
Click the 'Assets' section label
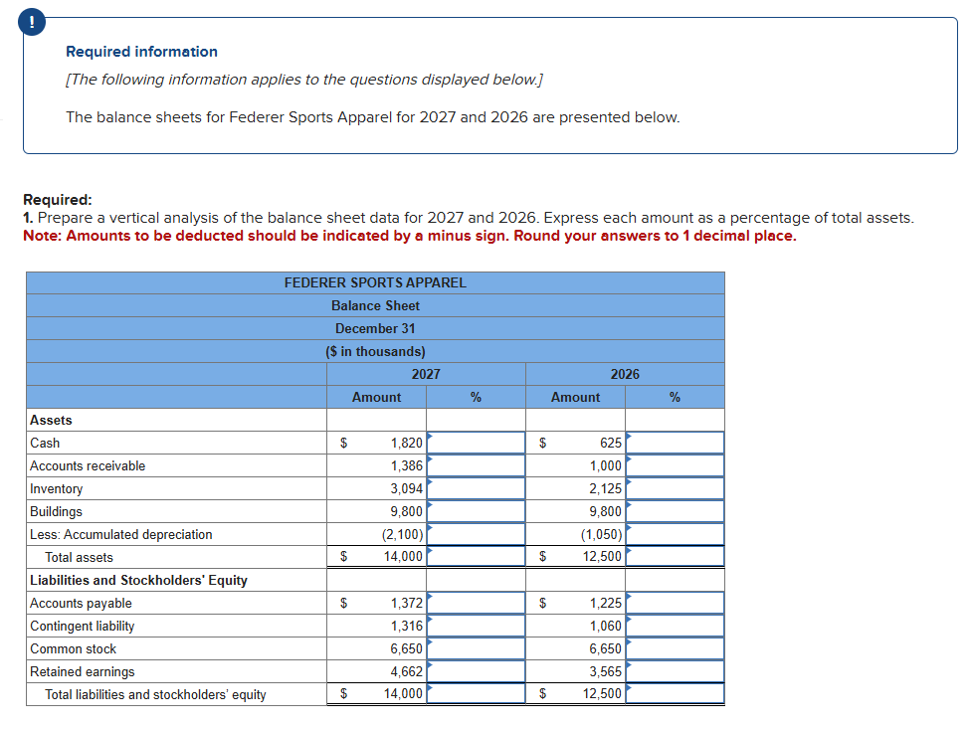[x=51, y=420]
